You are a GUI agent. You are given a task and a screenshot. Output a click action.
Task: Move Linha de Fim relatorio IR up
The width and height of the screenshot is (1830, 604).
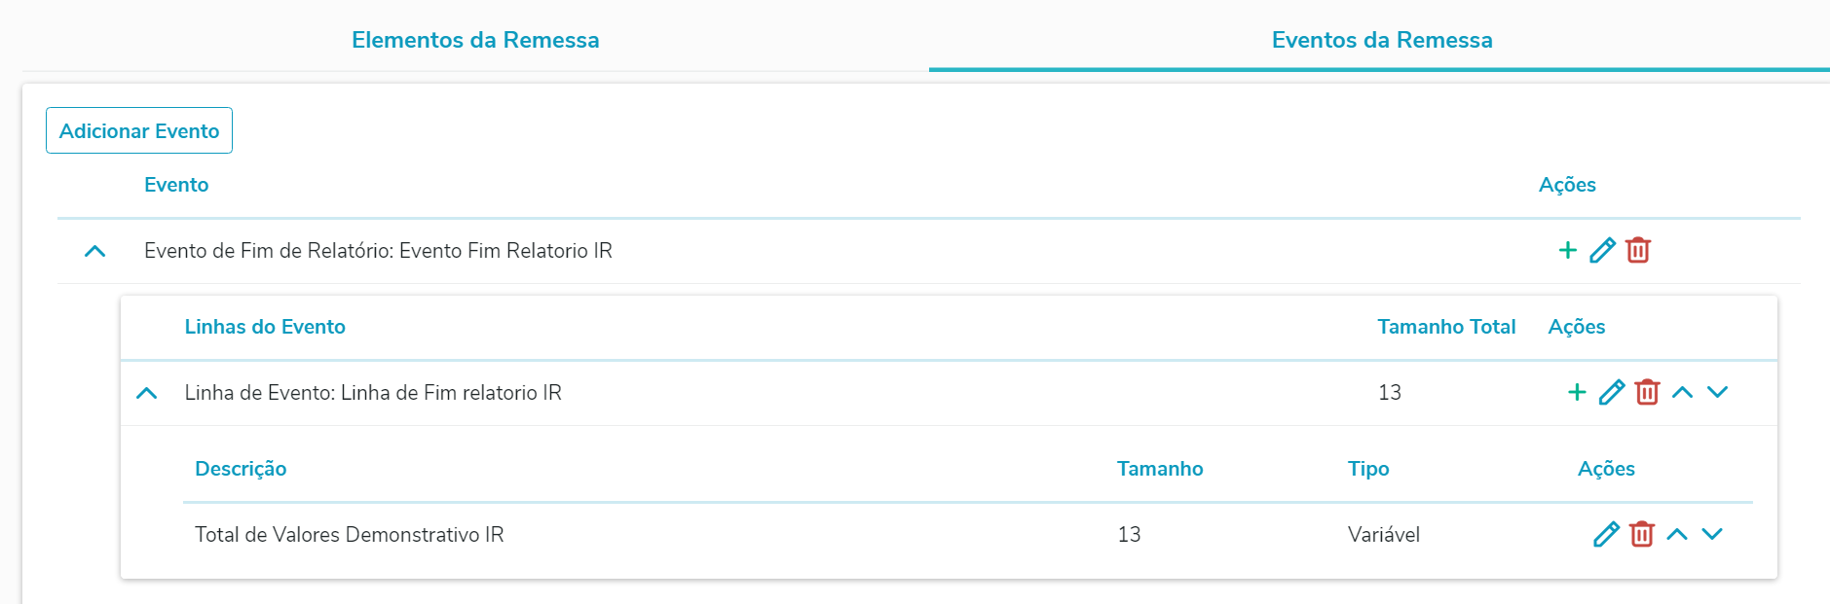1682,393
